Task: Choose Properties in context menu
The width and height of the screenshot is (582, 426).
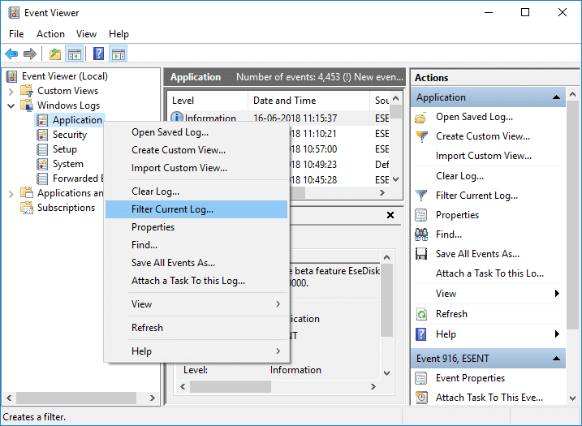Action: coord(196,227)
